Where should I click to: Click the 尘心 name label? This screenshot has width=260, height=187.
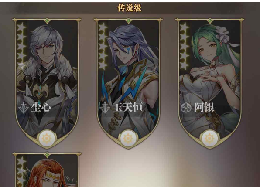point(41,108)
